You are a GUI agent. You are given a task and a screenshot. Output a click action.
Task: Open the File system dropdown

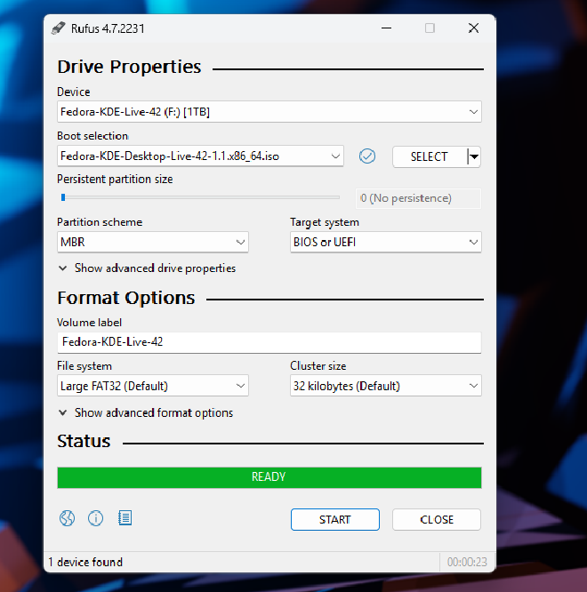pyautogui.click(x=153, y=386)
